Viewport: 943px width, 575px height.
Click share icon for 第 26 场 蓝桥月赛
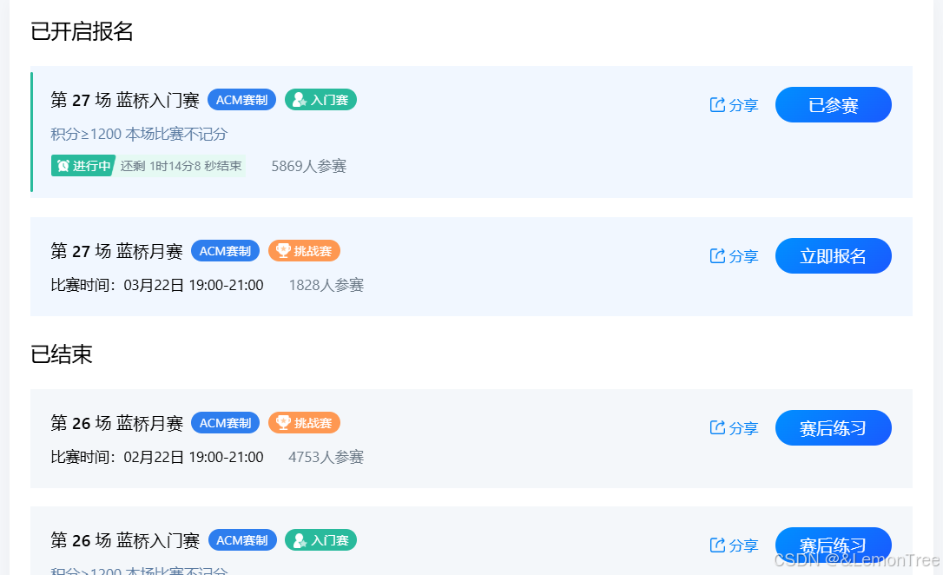click(x=717, y=427)
